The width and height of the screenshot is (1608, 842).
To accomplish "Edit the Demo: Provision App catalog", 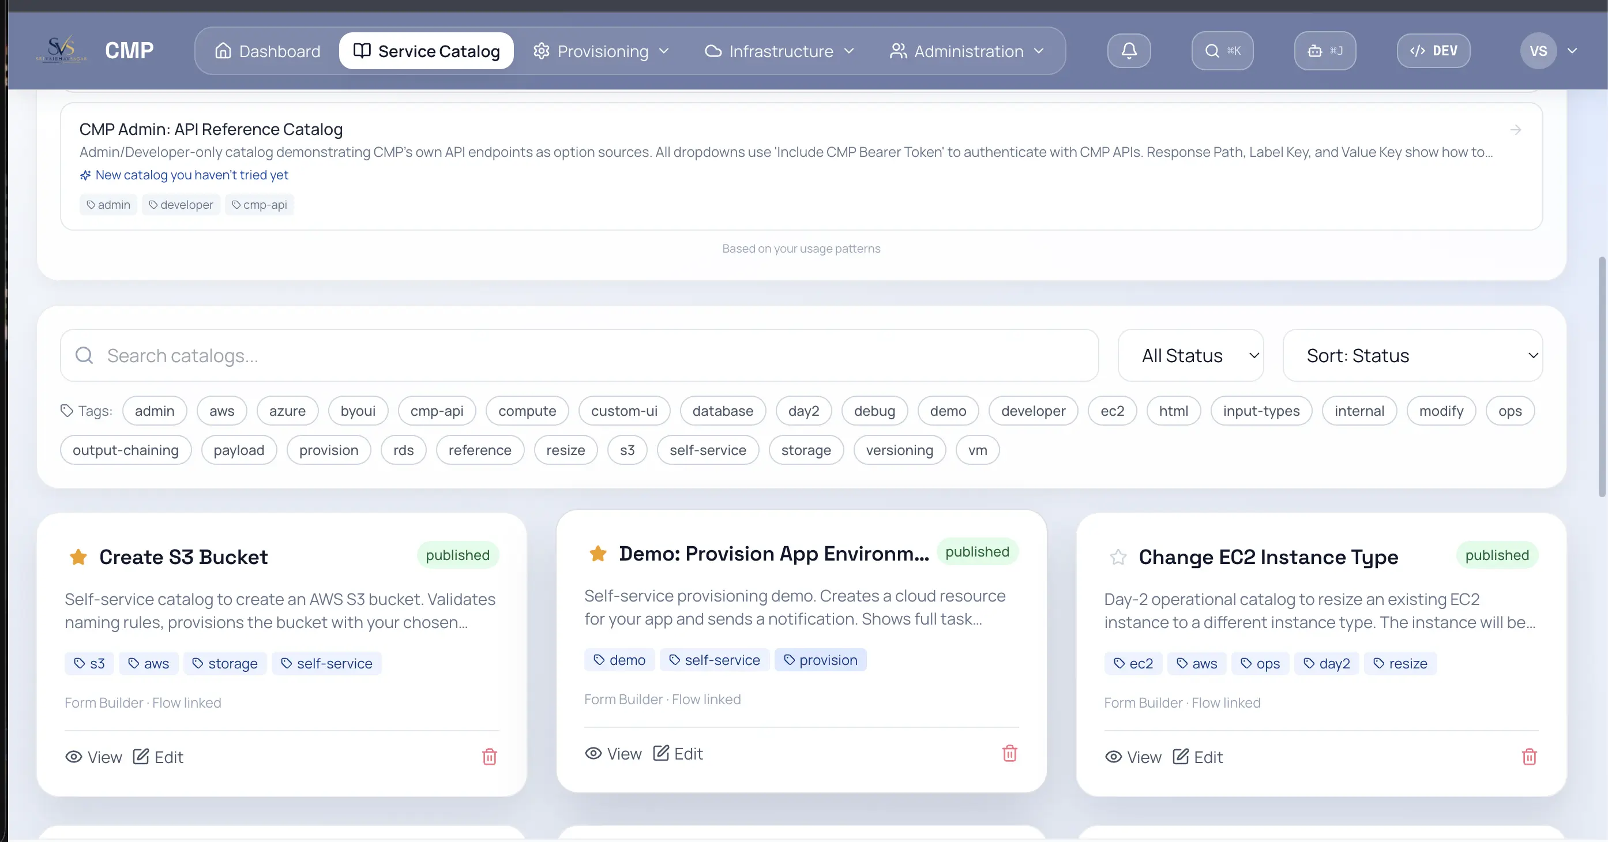I will point(678,753).
